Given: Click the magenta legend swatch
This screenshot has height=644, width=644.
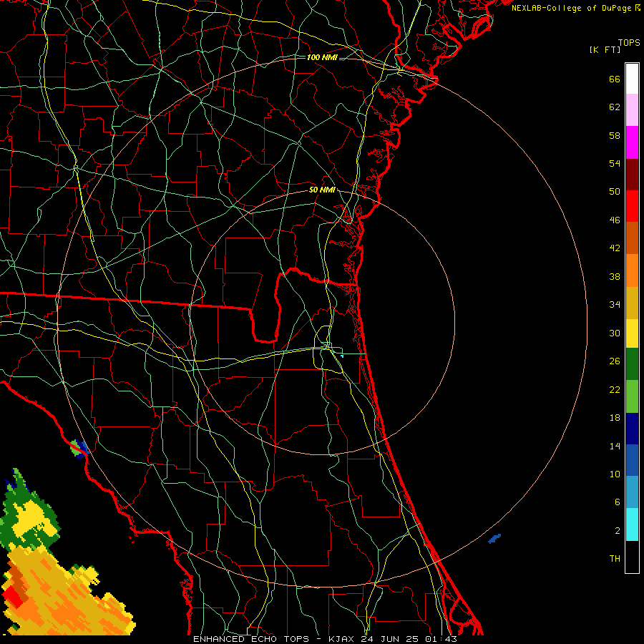Looking at the screenshot, I should tap(632, 142).
